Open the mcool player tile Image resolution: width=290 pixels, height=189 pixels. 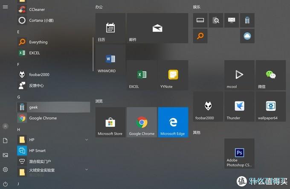tap(239, 75)
